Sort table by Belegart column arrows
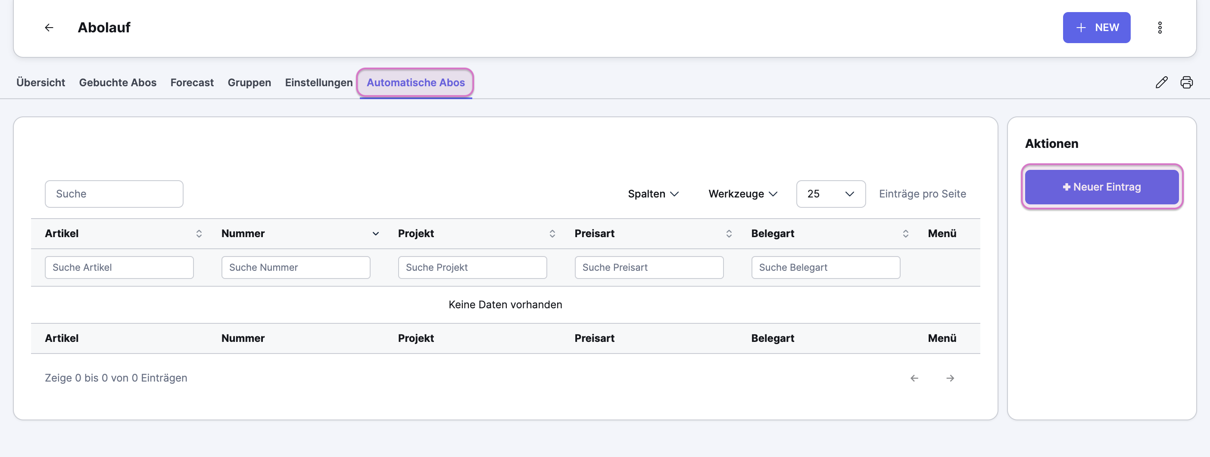1210x457 pixels. tap(905, 234)
